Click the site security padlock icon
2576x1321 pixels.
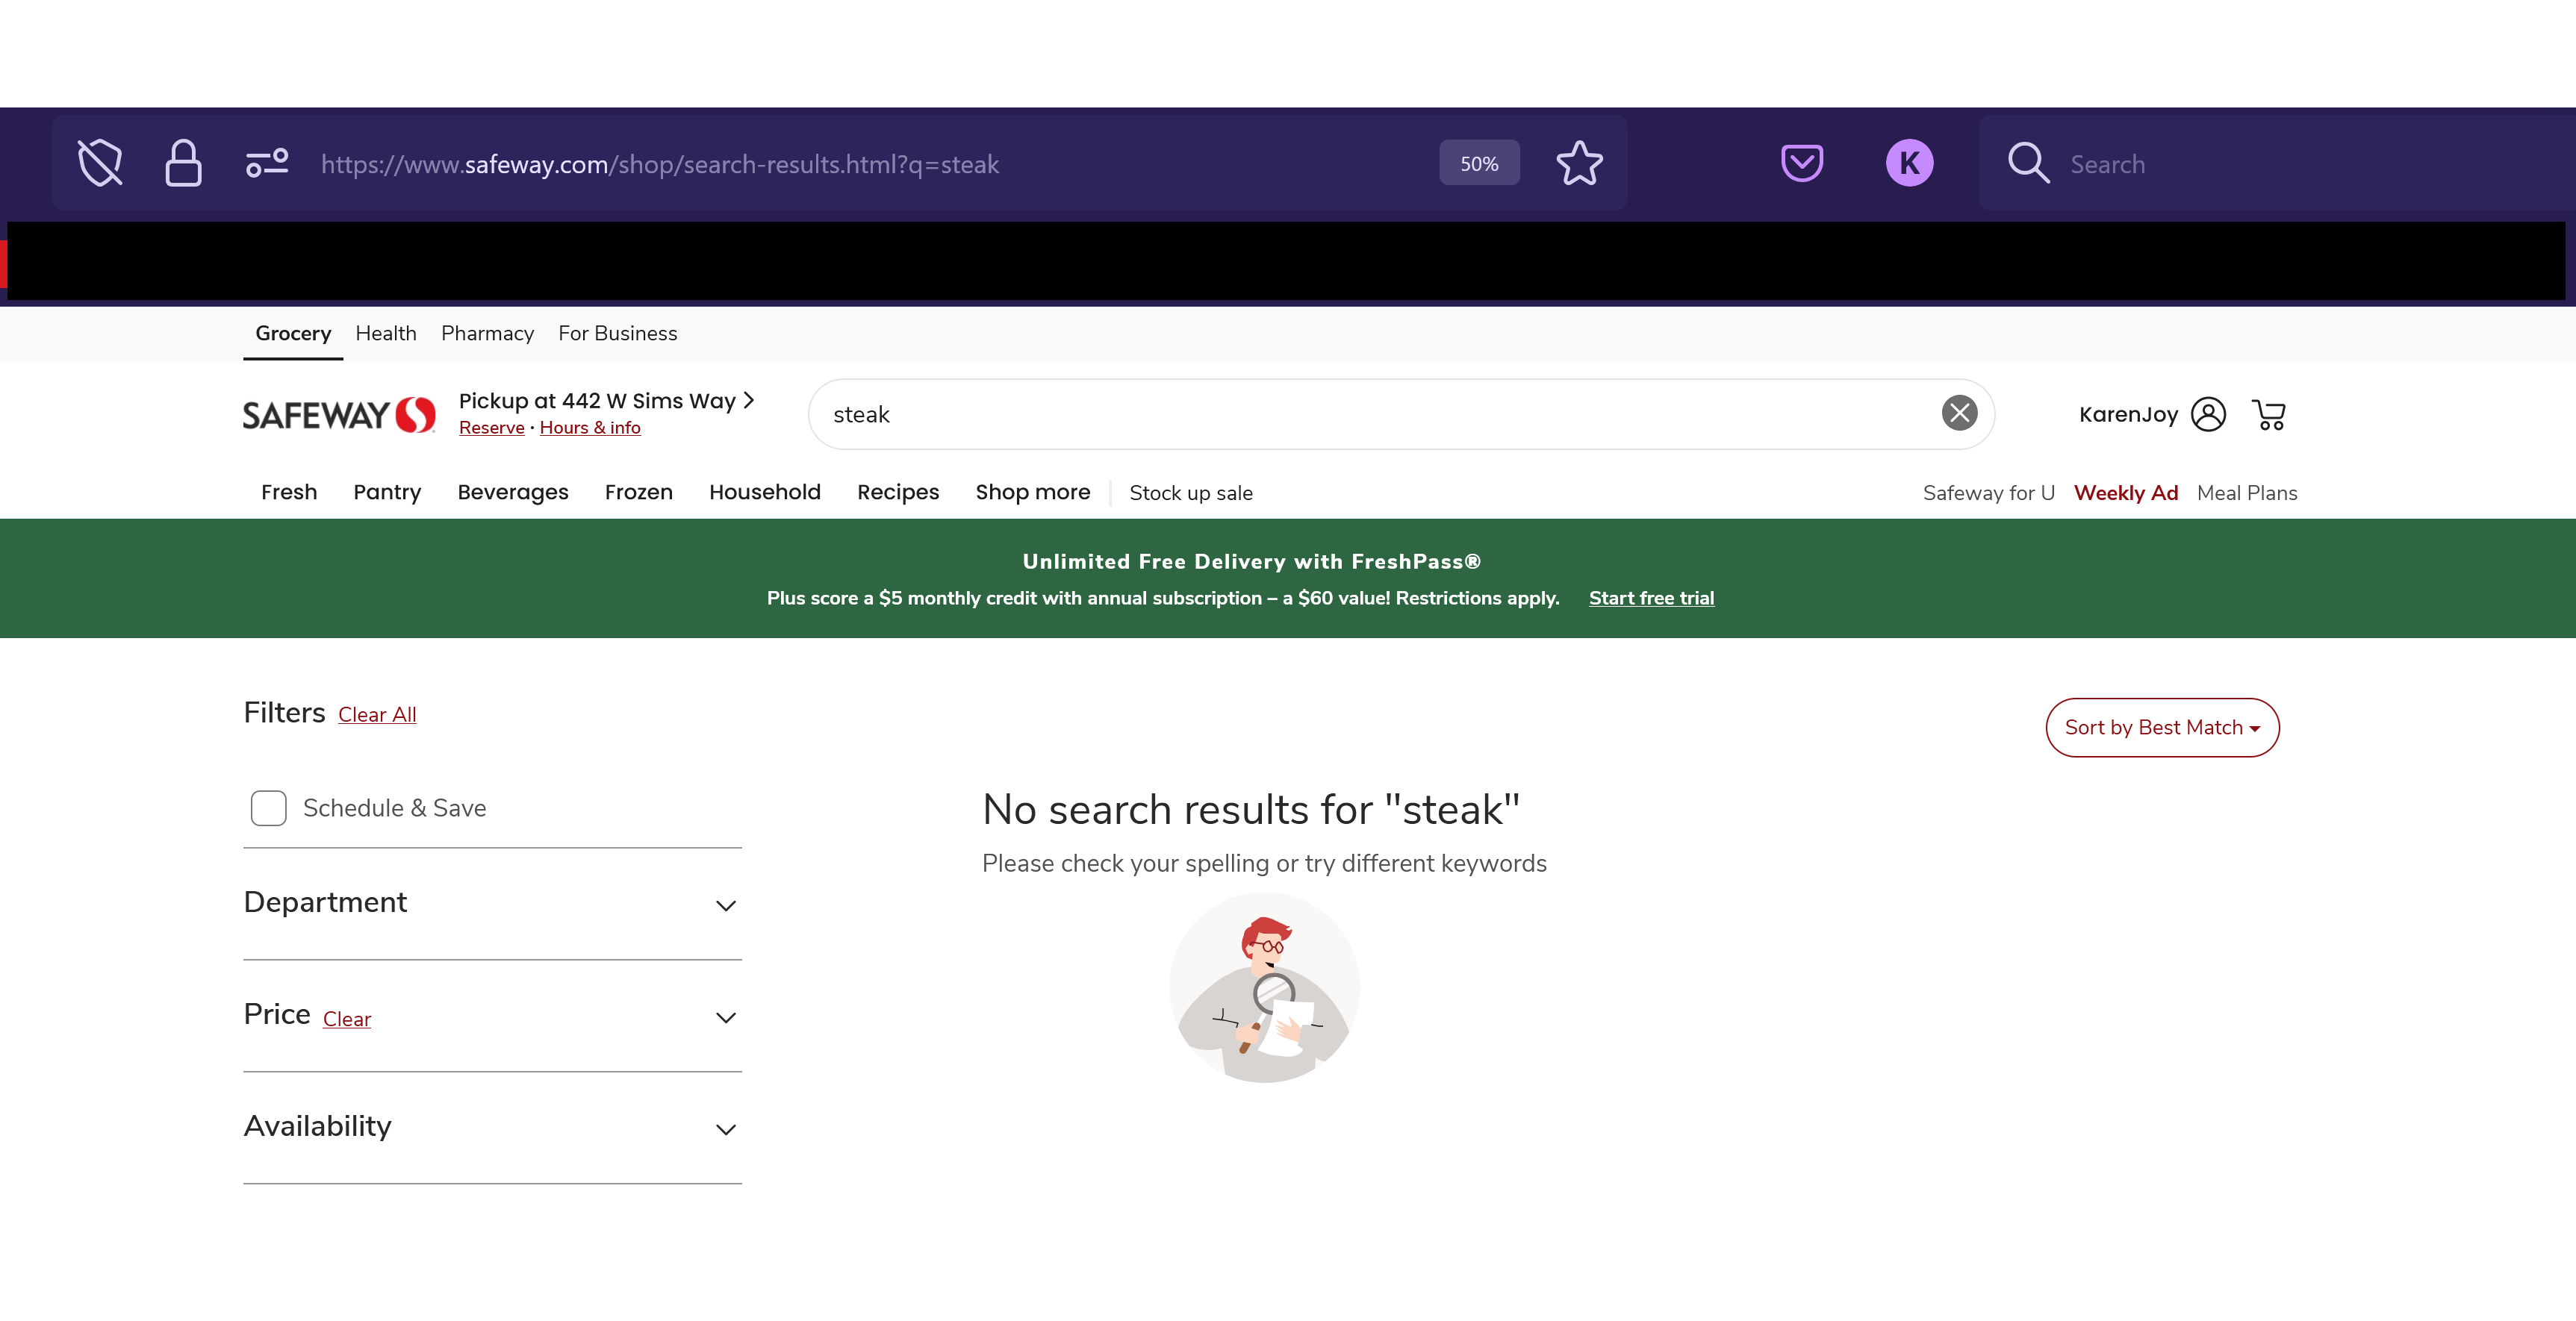(183, 163)
